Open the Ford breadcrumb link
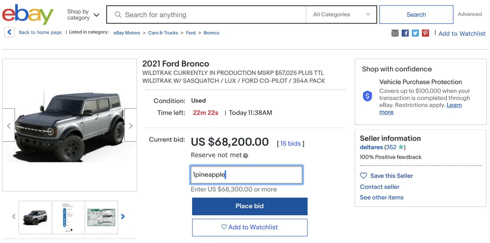 pyautogui.click(x=191, y=33)
